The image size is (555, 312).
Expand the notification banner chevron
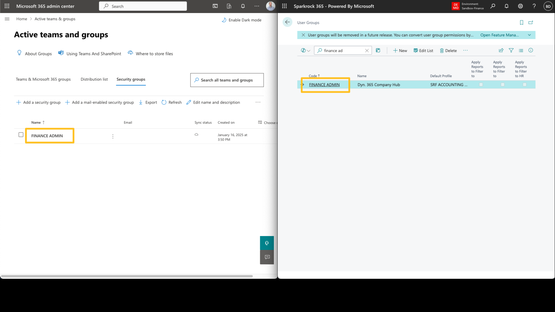click(529, 35)
